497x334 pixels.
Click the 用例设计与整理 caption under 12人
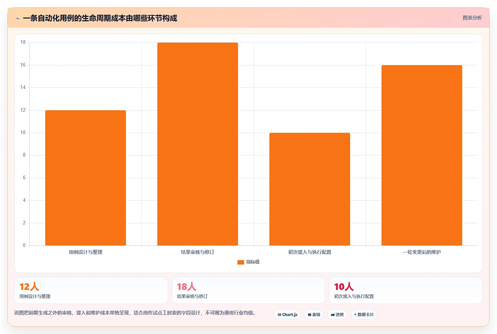pos(35,297)
